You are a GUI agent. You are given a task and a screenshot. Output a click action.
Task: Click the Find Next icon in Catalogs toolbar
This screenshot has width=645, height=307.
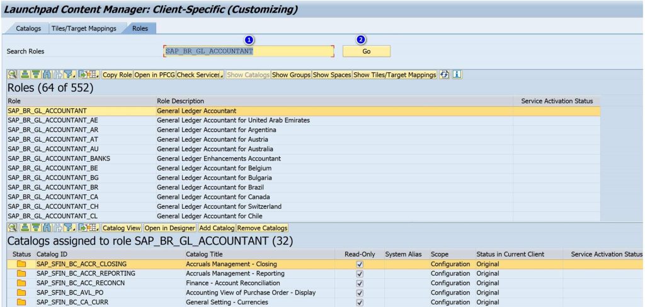pos(57,228)
